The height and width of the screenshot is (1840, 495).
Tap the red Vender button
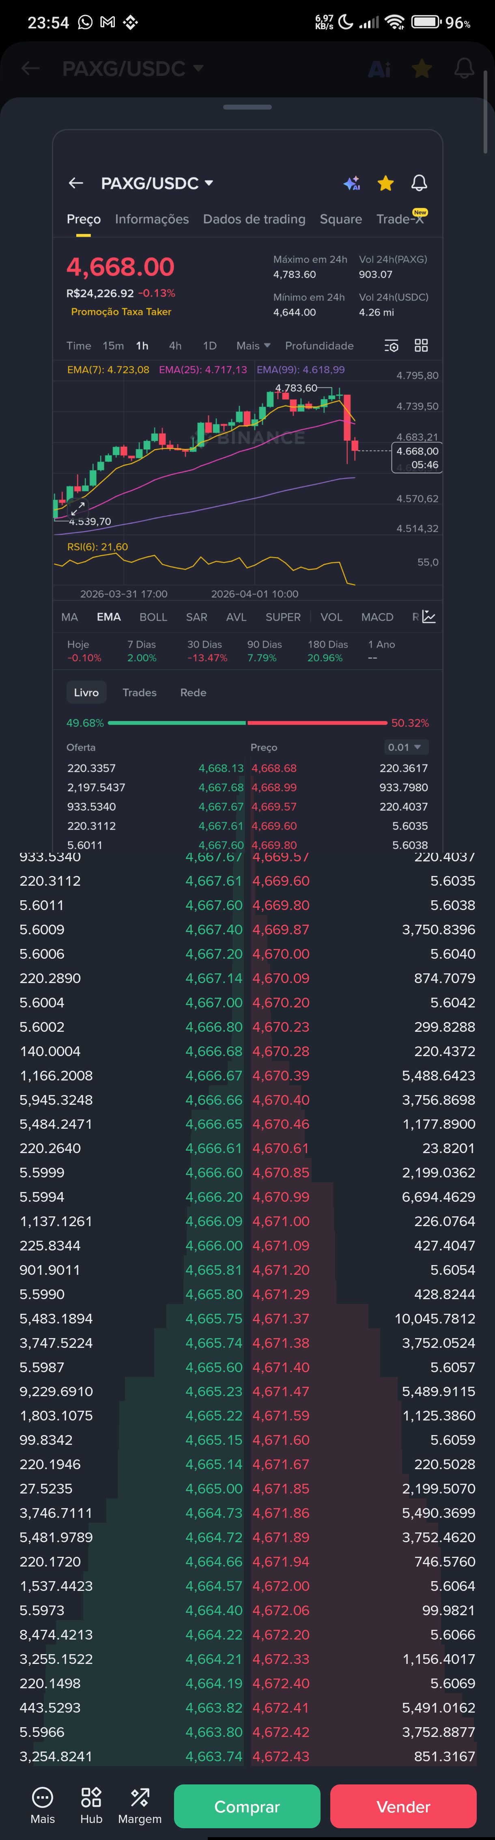403,1806
